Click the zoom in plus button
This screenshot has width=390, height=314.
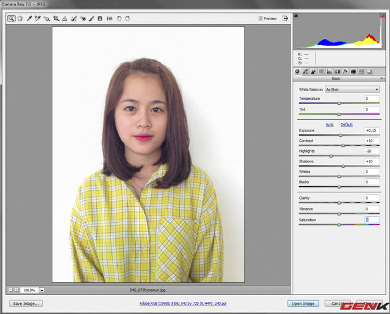(16, 290)
